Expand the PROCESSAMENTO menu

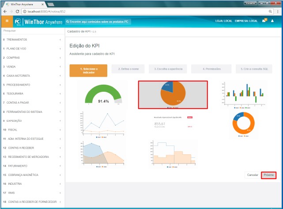click(33, 85)
